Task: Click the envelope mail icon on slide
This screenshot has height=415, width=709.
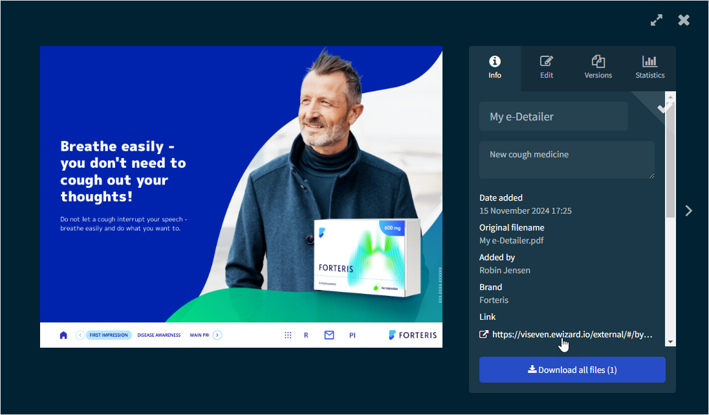Action: [329, 335]
